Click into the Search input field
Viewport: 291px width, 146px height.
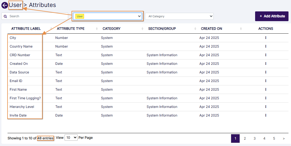click(36, 16)
